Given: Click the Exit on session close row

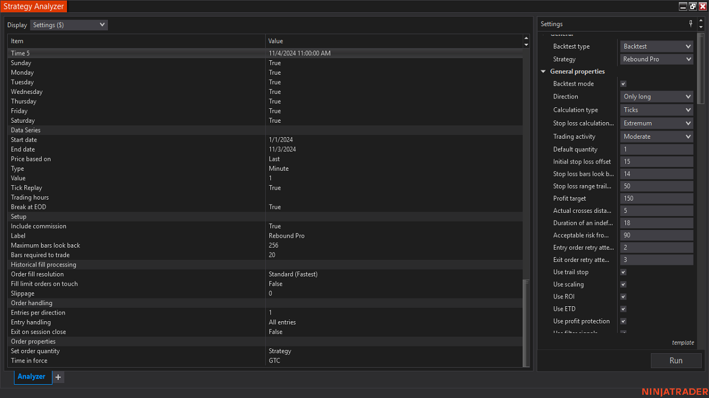Looking at the screenshot, I should (265, 332).
